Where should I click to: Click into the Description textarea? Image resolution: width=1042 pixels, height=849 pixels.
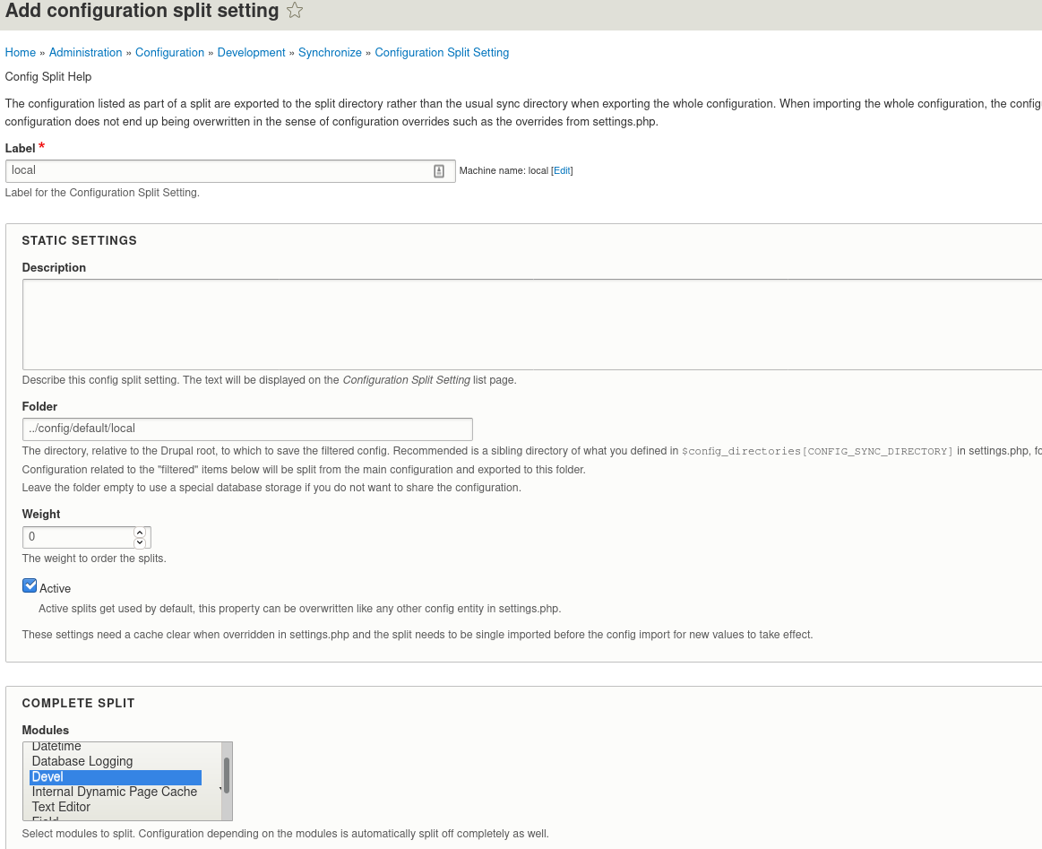(x=531, y=325)
